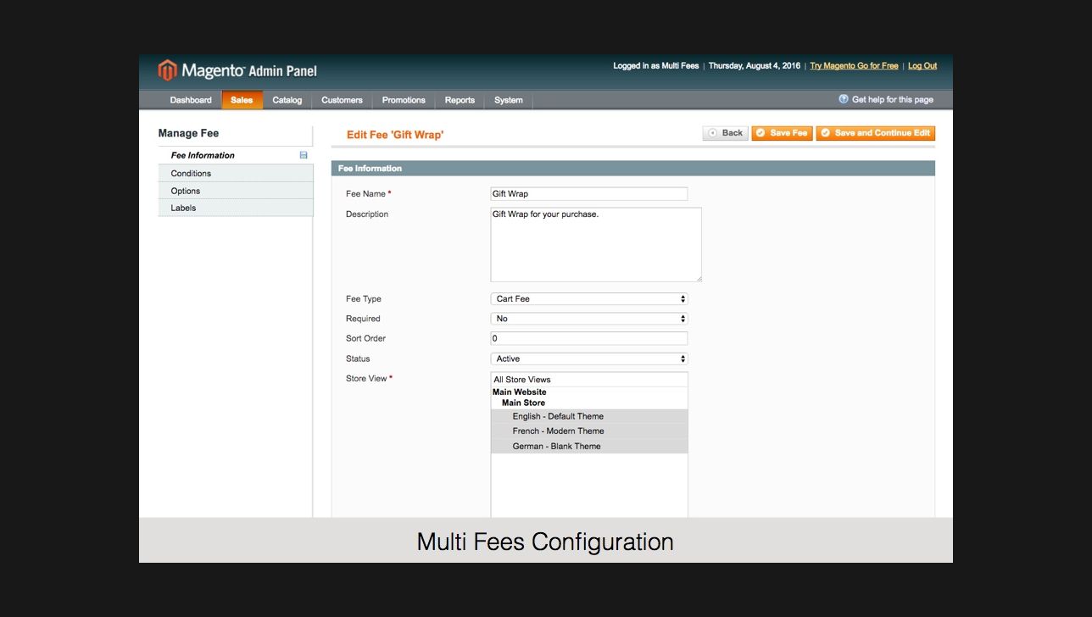Expand the Required dropdown
The height and width of the screenshot is (617, 1092).
point(588,319)
